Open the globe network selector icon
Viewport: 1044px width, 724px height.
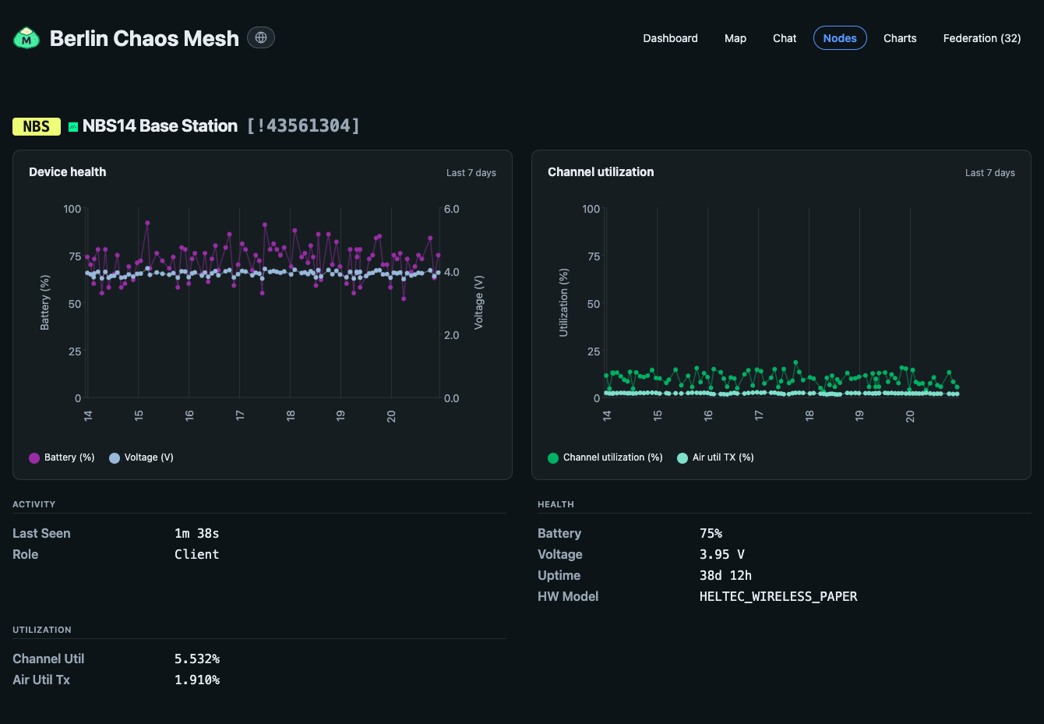tap(261, 37)
